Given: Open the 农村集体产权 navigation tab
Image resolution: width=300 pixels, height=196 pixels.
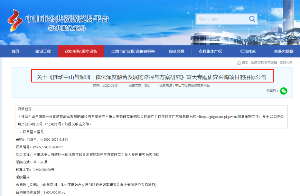Looking at the screenshot, I should click(210, 51).
